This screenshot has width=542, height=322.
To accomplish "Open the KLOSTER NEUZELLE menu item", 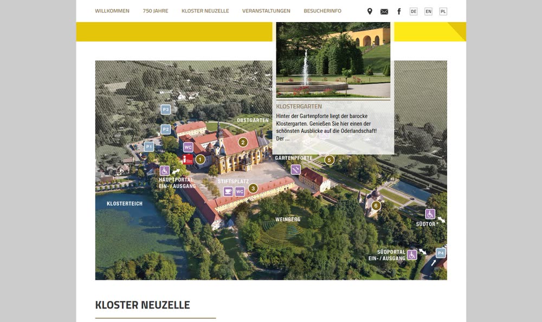I will pos(205,11).
